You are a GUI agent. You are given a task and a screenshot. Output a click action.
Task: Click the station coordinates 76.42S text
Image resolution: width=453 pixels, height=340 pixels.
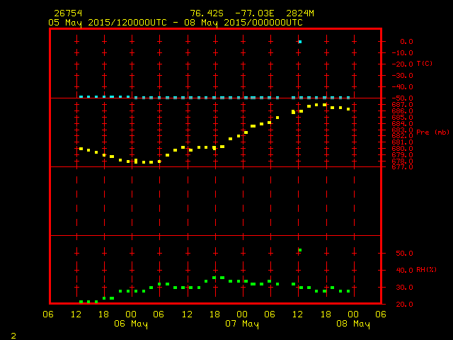(207, 13)
